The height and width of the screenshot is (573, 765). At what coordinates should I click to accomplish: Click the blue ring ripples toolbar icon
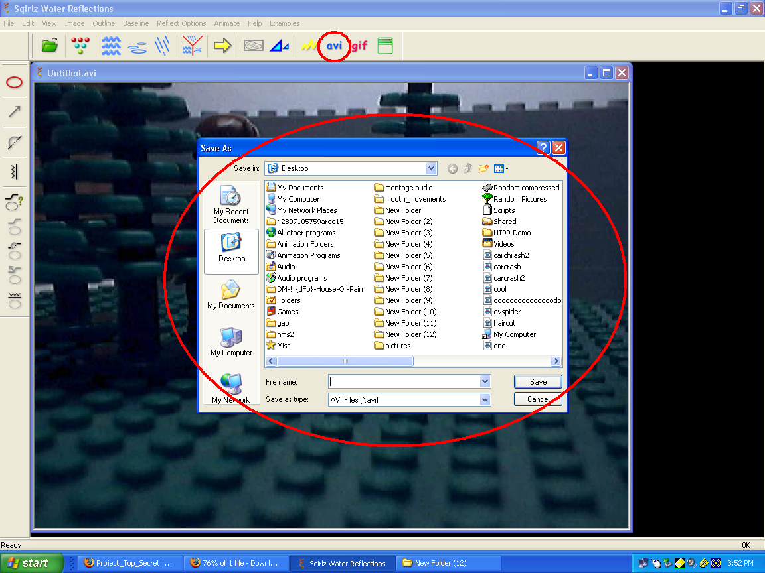(x=137, y=47)
